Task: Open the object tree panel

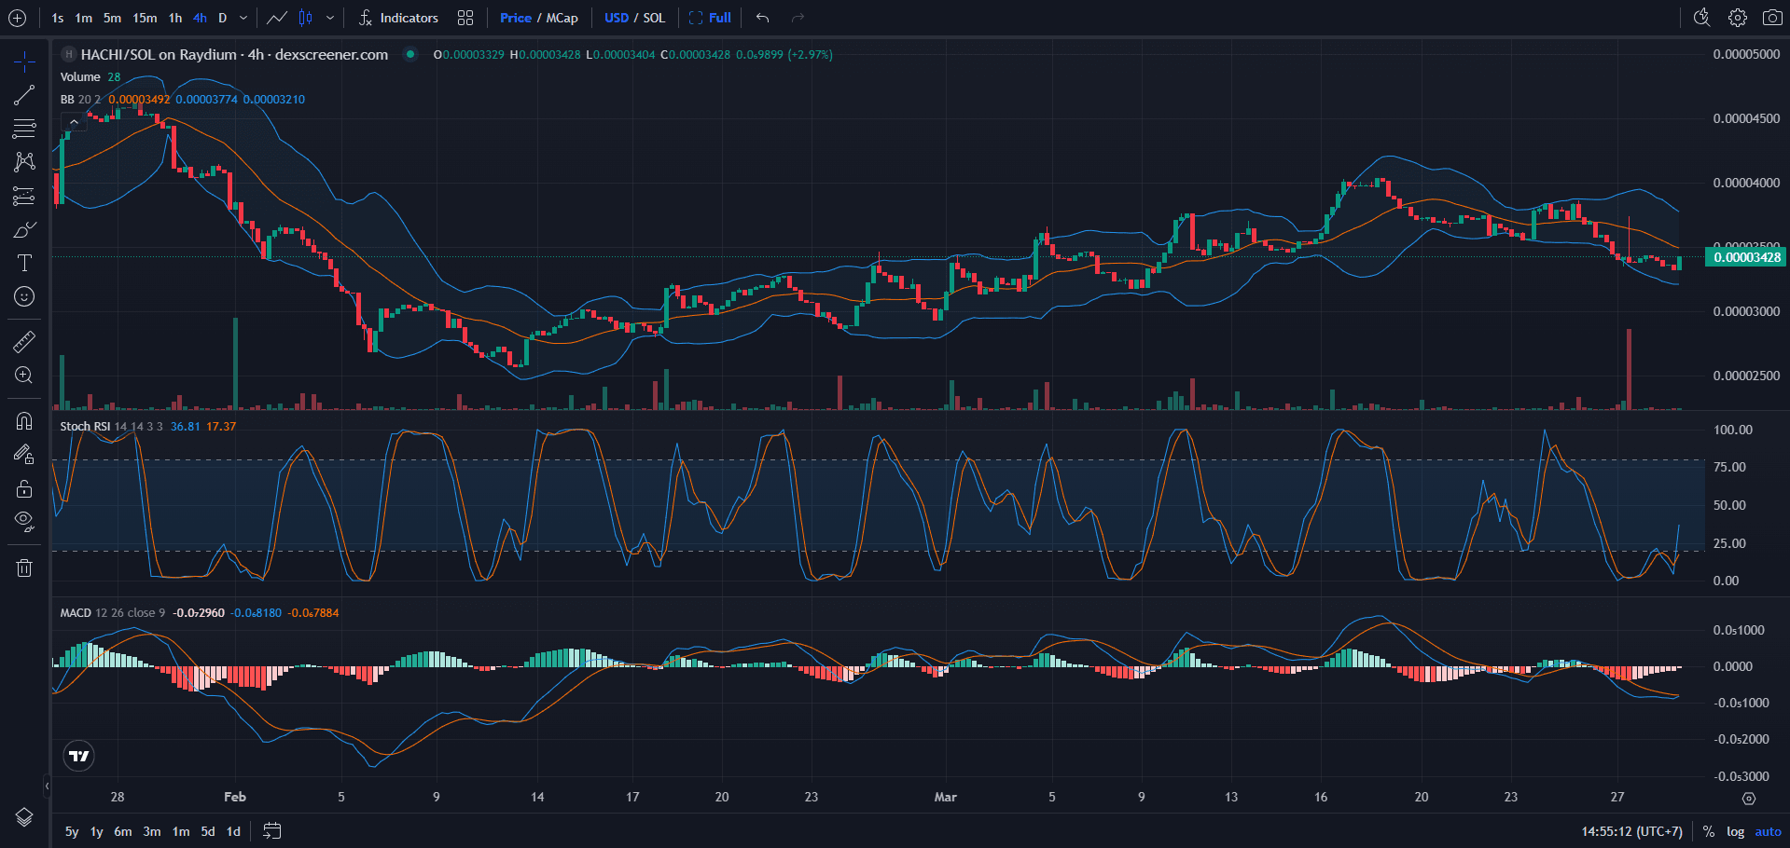Action: tap(23, 817)
